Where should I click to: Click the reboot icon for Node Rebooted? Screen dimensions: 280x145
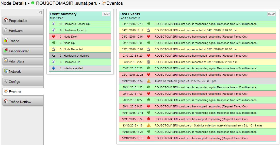(54, 49)
